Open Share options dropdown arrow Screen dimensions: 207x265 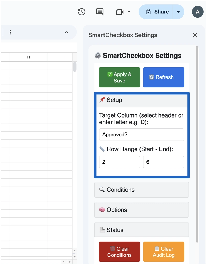178,12
